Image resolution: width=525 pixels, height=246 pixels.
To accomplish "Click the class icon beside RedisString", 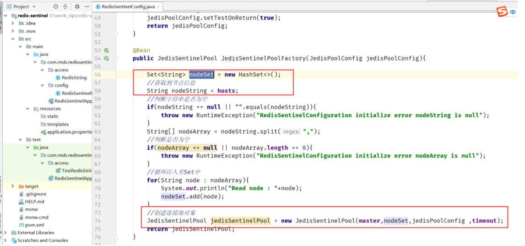I will tap(58, 77).
